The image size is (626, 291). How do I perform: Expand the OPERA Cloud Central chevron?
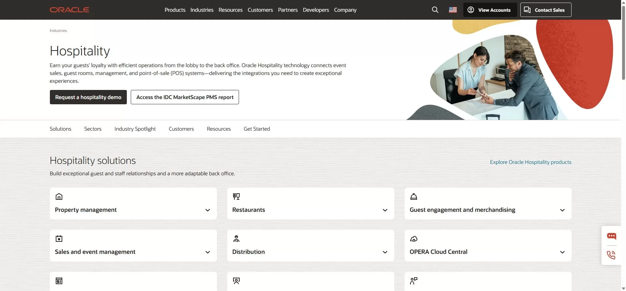[x=562, y=252]
